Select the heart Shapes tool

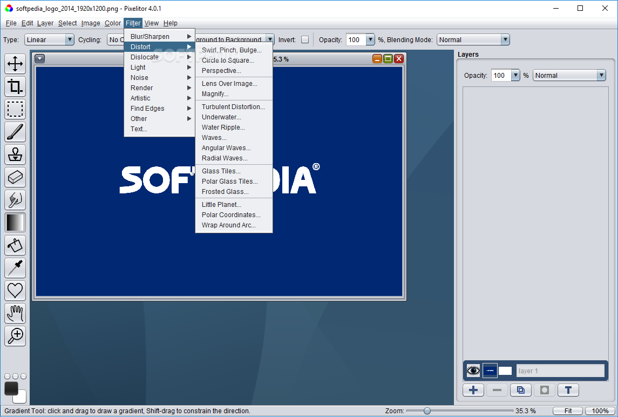click(x=15, y=291)
